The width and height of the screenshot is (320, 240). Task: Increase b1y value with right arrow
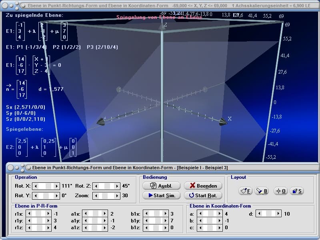tap(166, 221)
